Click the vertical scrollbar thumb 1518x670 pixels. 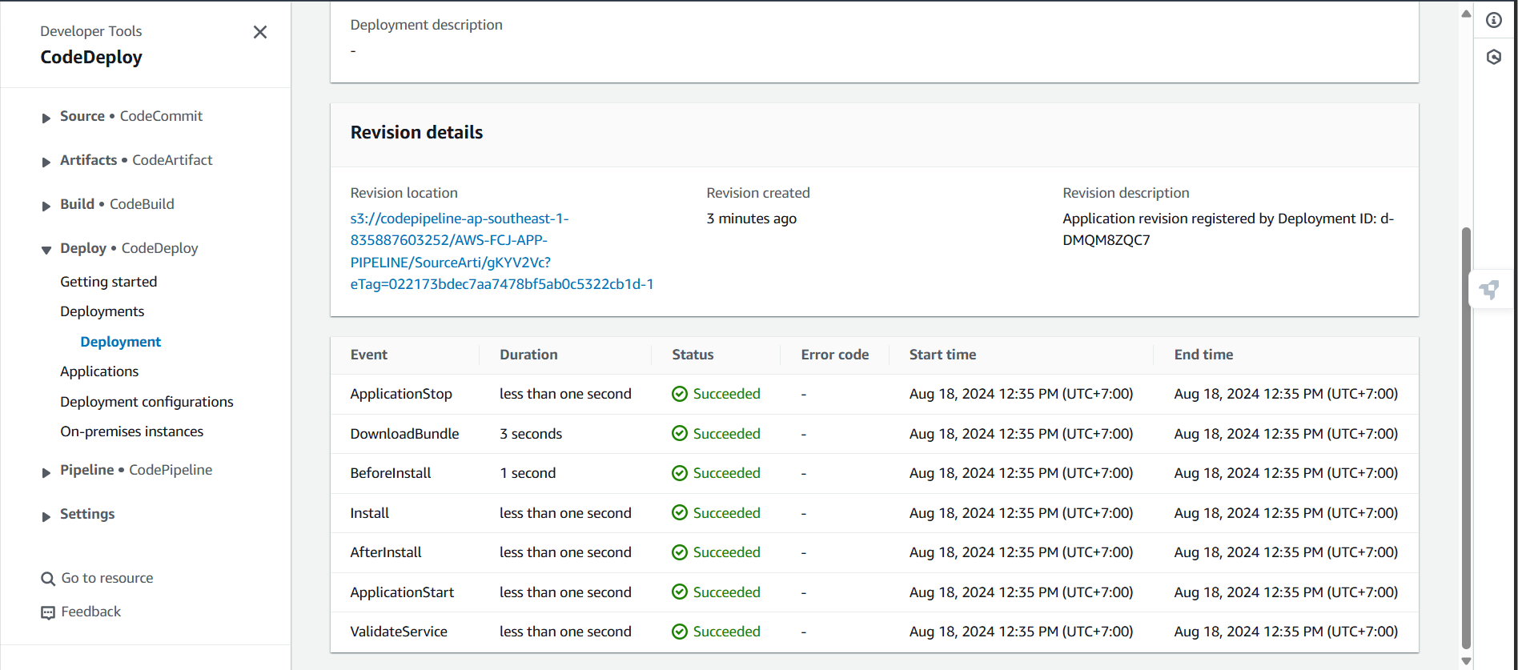coord(1466,438)
